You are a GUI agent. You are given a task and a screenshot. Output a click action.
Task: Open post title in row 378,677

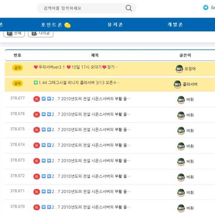(86, 99)
